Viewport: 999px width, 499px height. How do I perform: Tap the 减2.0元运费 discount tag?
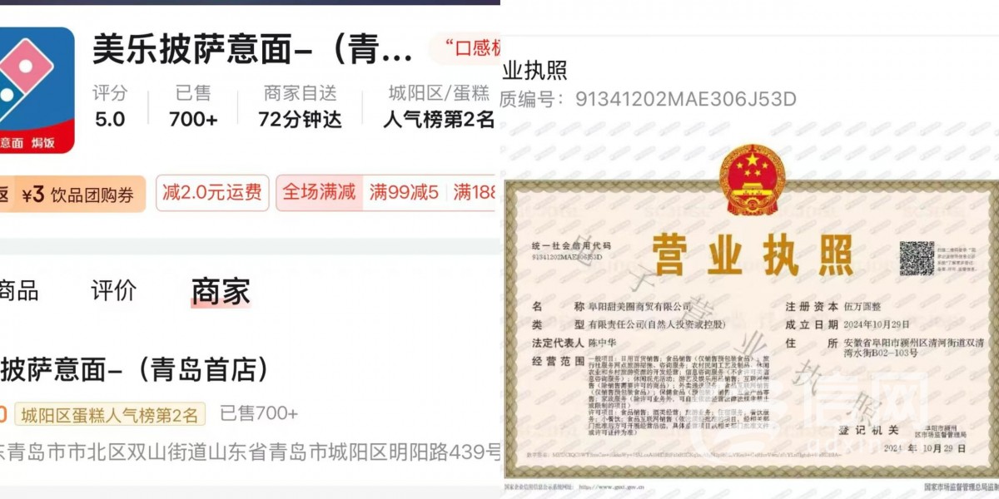[x=212, y=193]
